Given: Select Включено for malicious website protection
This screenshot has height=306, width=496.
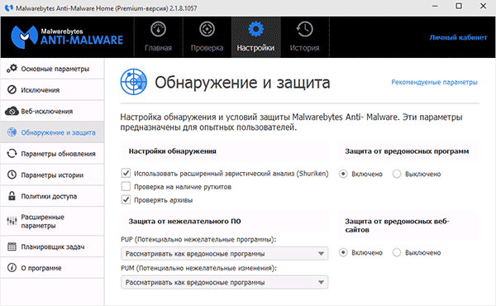Looking at the screenshot, I should 343,252.
